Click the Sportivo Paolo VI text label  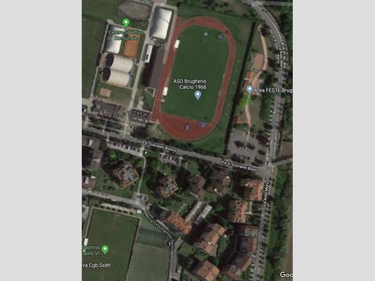(91, 250)
